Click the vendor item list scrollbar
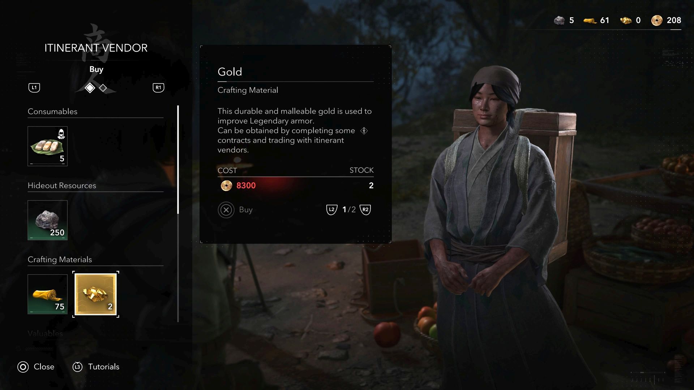This screenshot has width=694, height=390. click(178, 213)
